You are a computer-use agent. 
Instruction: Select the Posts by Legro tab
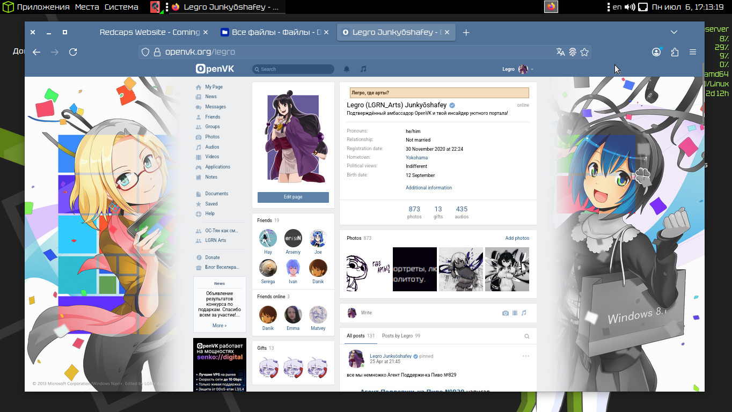(x=401, y=336)
